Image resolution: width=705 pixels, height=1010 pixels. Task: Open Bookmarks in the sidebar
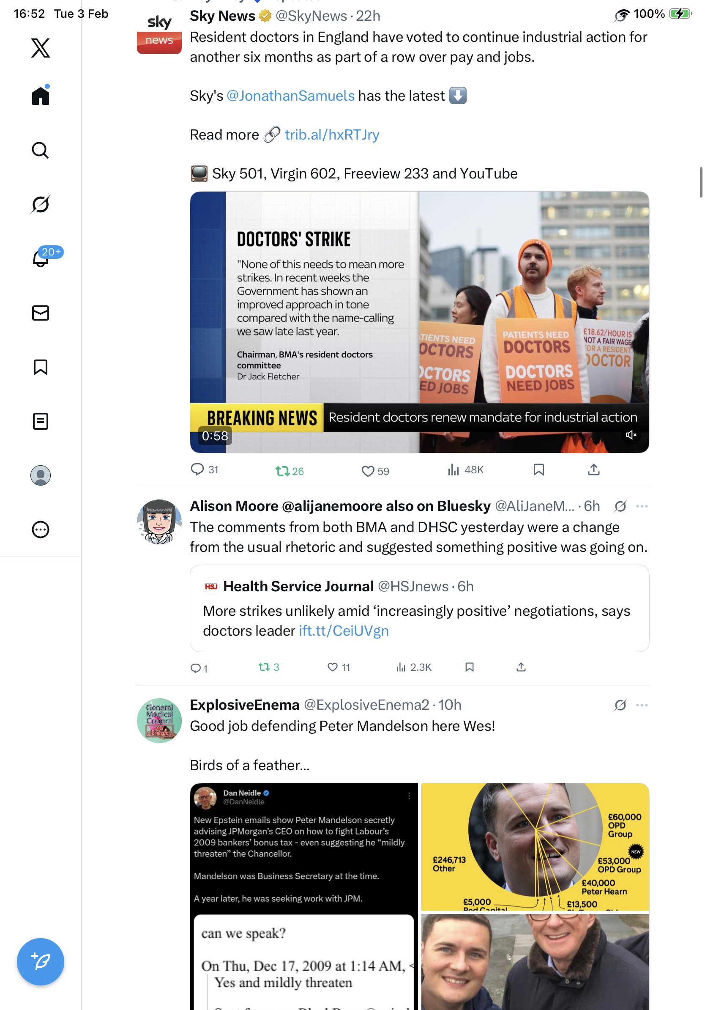click(41, 367)
